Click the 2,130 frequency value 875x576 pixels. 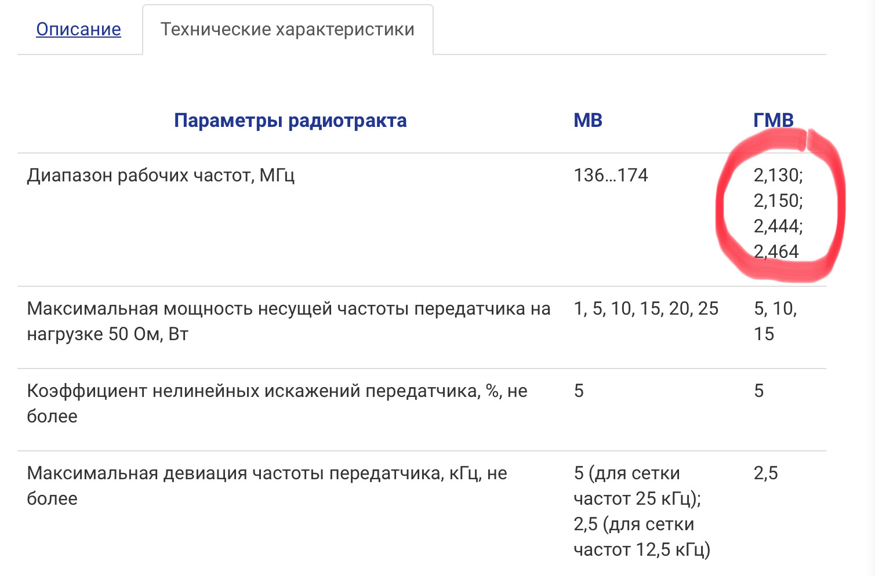(x=778, y=175)
